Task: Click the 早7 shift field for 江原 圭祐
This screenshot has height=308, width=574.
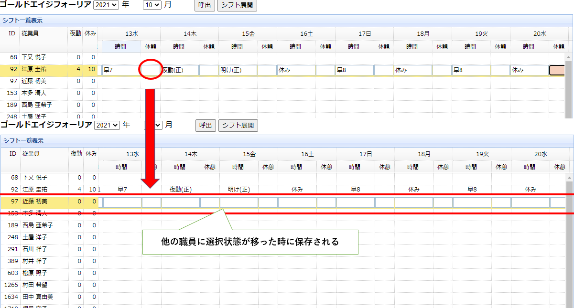Action: click(x=121, y=70)
